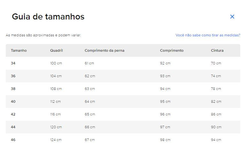Click the 96 cm length value
Viewport: 247px width, 150px height.
coord(165,114)
